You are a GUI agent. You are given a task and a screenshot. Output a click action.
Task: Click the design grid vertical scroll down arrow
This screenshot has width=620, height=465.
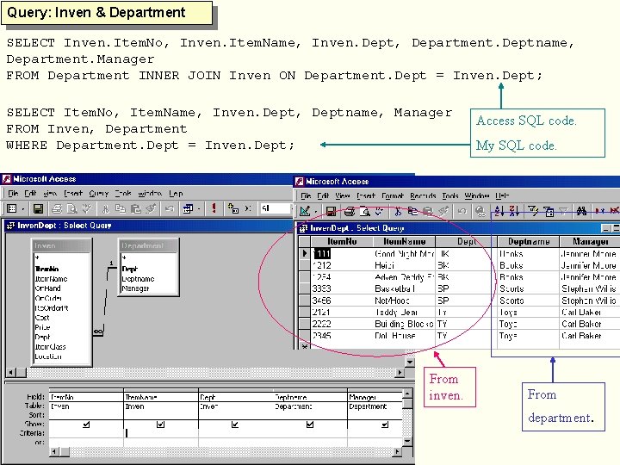point(408,442)
